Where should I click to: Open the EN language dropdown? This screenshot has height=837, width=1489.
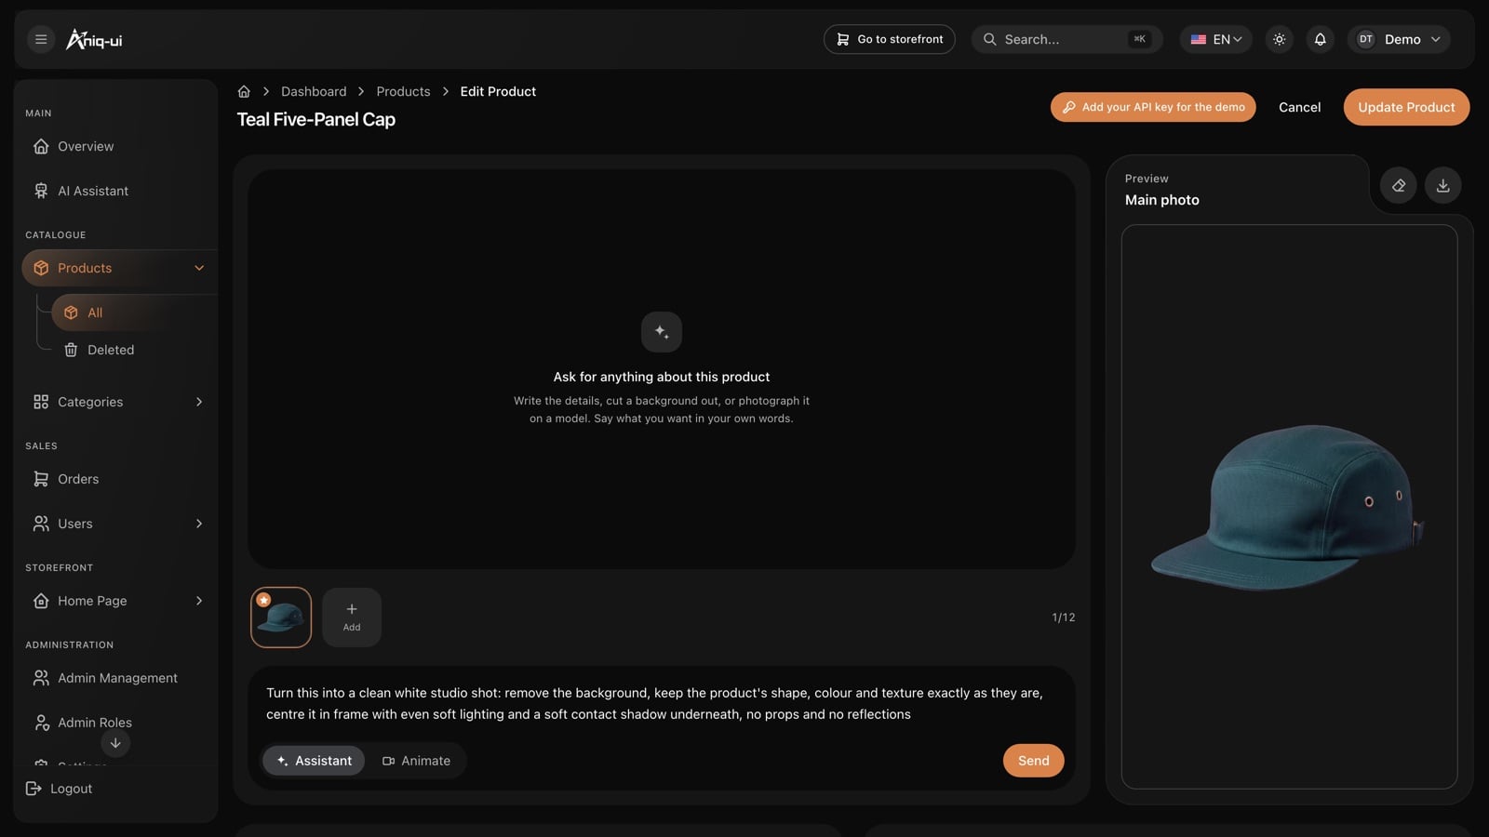pyautogui.click(x=1216, y=39)
